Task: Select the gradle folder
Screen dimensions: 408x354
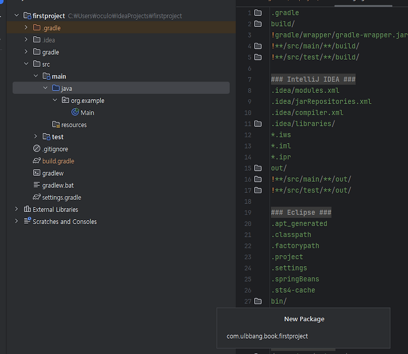Action: 50,52
